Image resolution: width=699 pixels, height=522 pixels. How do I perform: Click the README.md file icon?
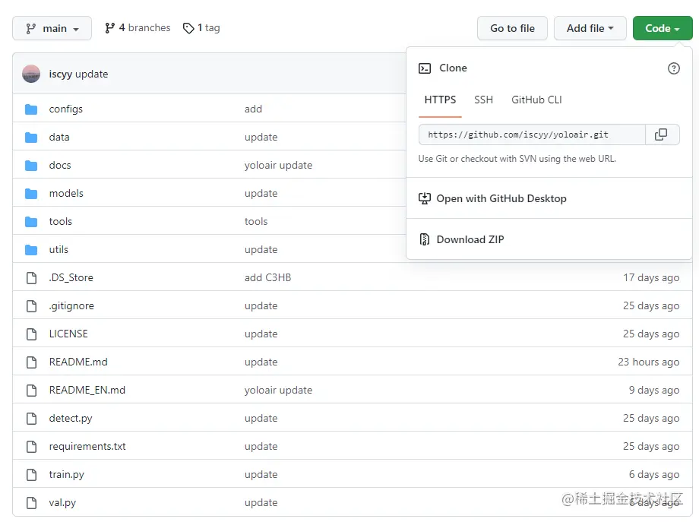(x=32, y=362)
